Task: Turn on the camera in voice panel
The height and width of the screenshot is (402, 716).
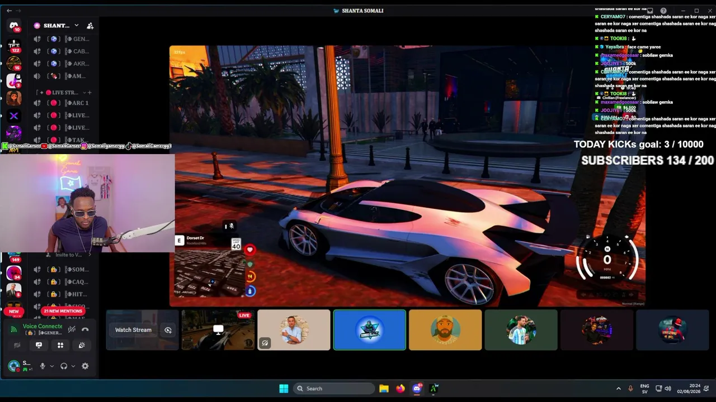Action: tap(17, 345)
